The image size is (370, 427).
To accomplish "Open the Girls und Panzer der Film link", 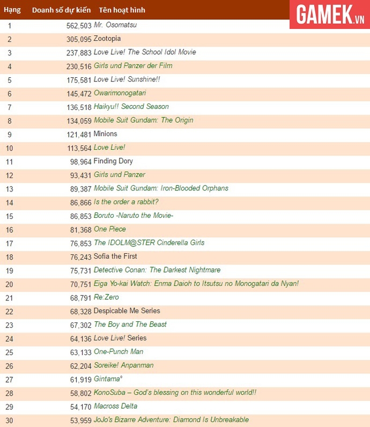I will [133, 65].
